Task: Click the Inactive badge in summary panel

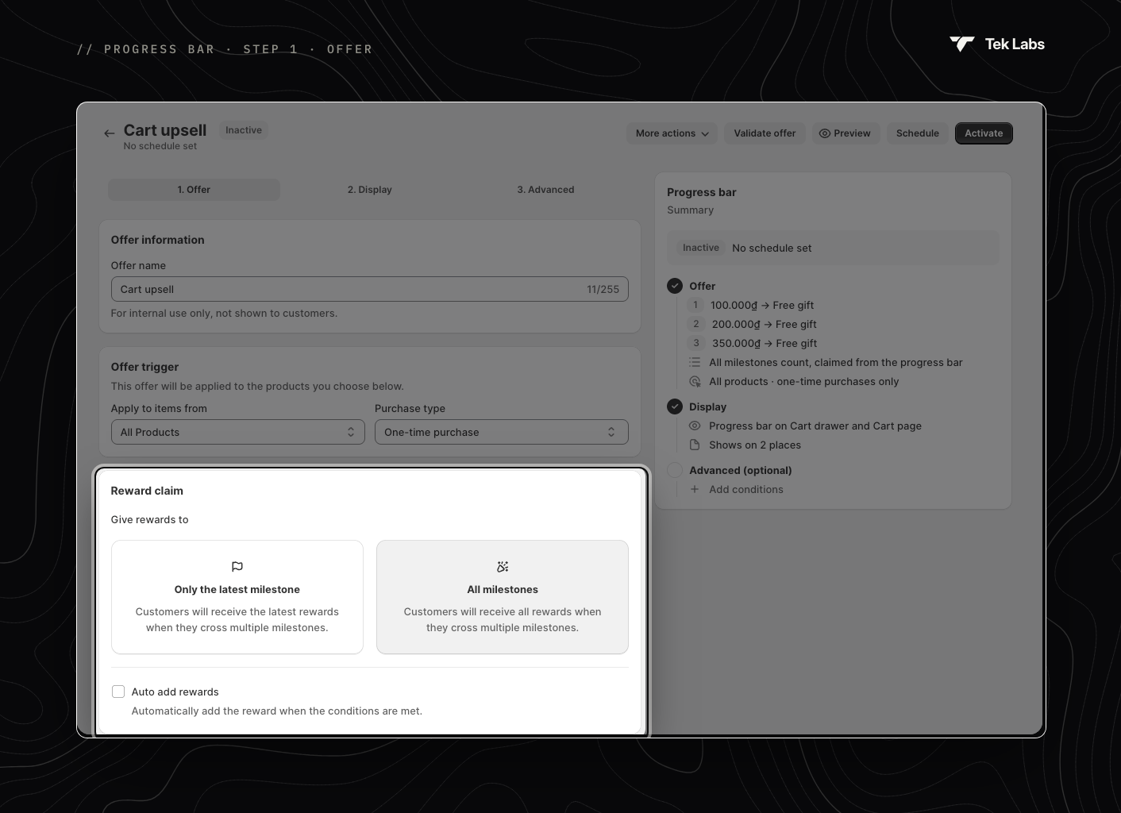Action: [701, 248]
